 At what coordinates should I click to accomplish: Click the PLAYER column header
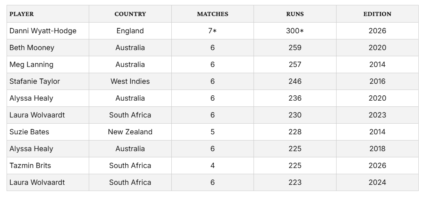pos(22,14)
